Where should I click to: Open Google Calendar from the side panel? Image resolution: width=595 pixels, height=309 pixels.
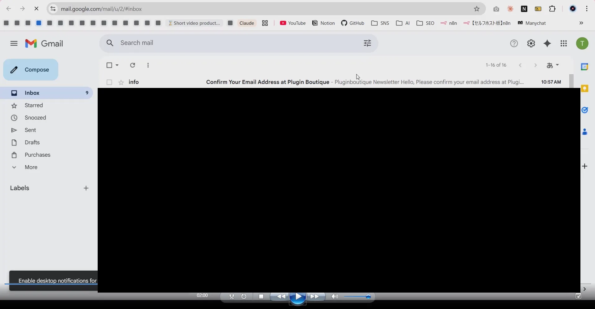point(585,67)
